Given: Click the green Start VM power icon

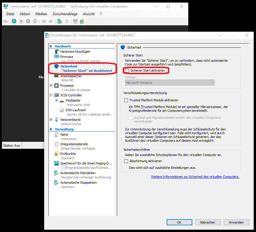Looking at the screenshot, I should coord(14,21).
